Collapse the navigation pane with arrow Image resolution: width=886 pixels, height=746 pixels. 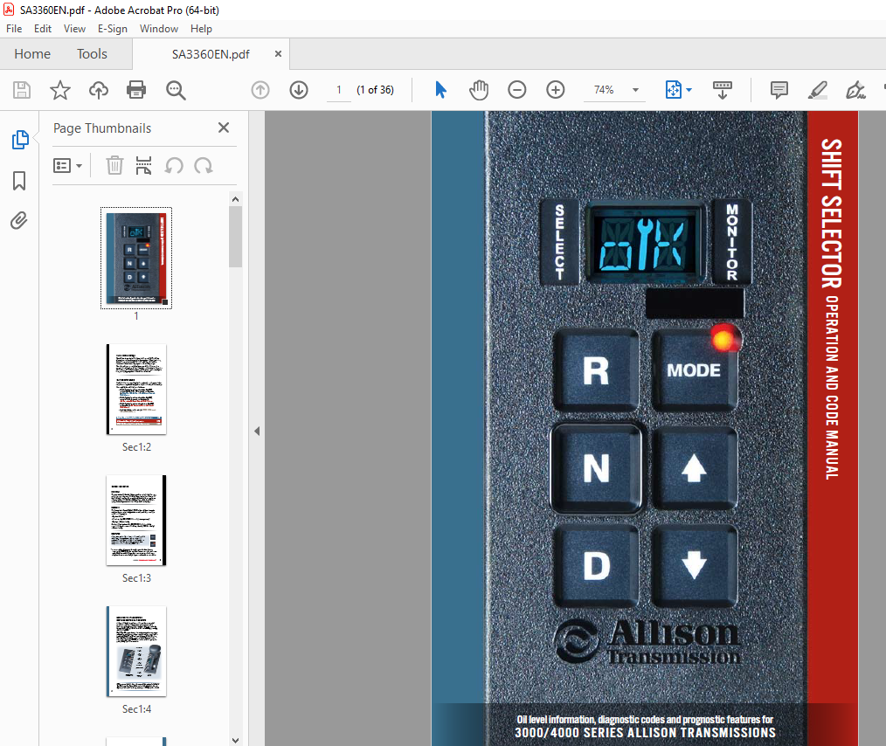tap(257, 431)
